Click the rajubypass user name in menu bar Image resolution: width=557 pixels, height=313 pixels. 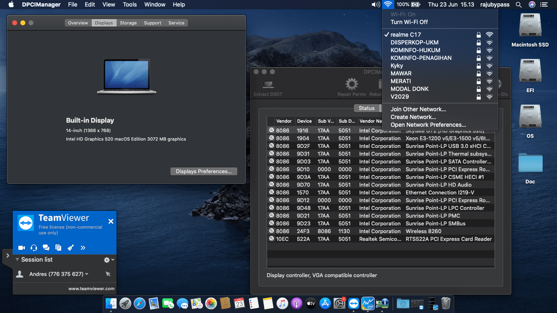tap(495, 4)
